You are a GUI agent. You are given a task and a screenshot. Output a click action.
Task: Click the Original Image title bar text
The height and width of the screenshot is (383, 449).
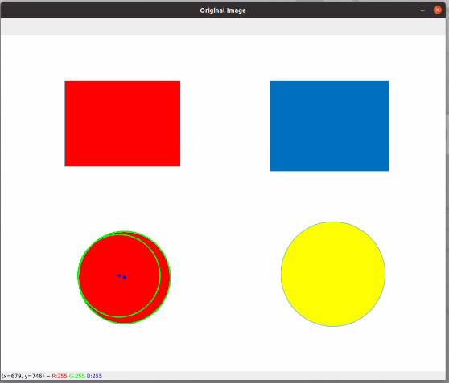(223, 10)
